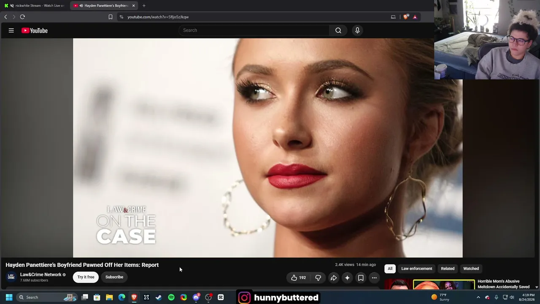The image size is (540, 304).
Task: Open the Law&Crime Network channel avatar
Action: pyautogui.click(x=11, y=277)
